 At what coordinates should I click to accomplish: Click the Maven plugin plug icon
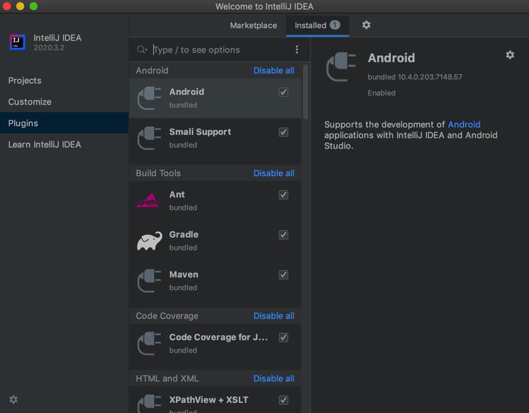click(x=149, y=281)
